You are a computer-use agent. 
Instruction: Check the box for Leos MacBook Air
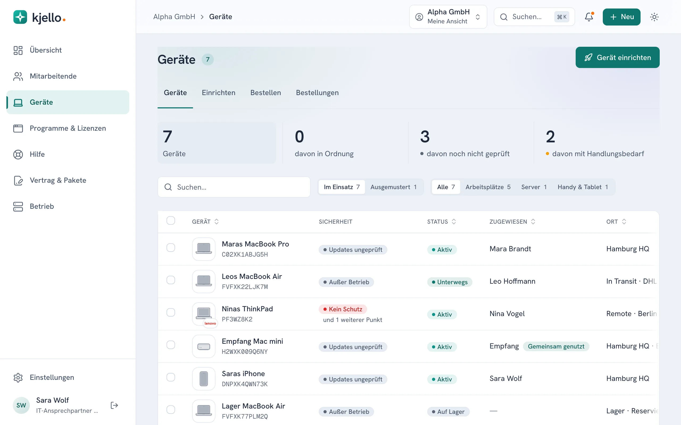point(171,280)
